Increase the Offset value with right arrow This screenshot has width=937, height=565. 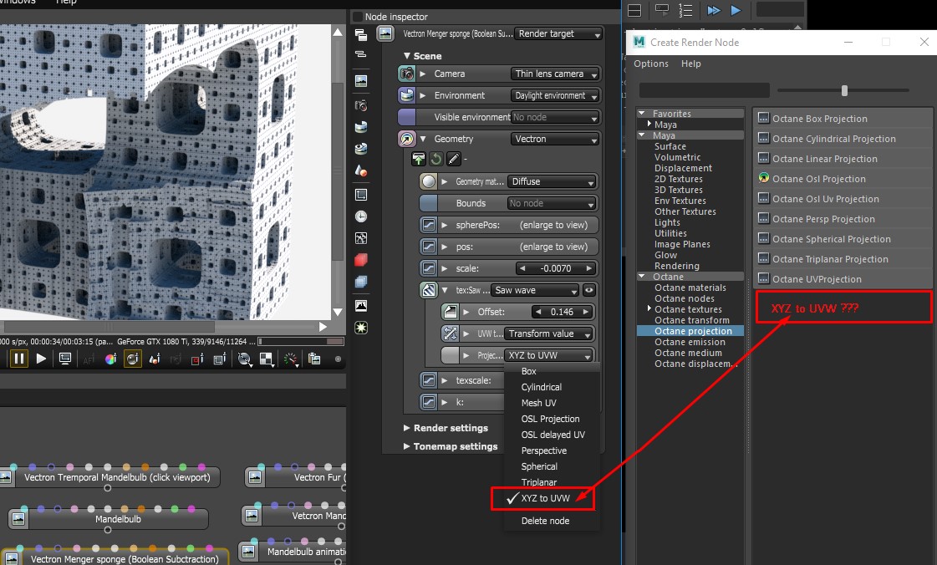tap(586, 312)
